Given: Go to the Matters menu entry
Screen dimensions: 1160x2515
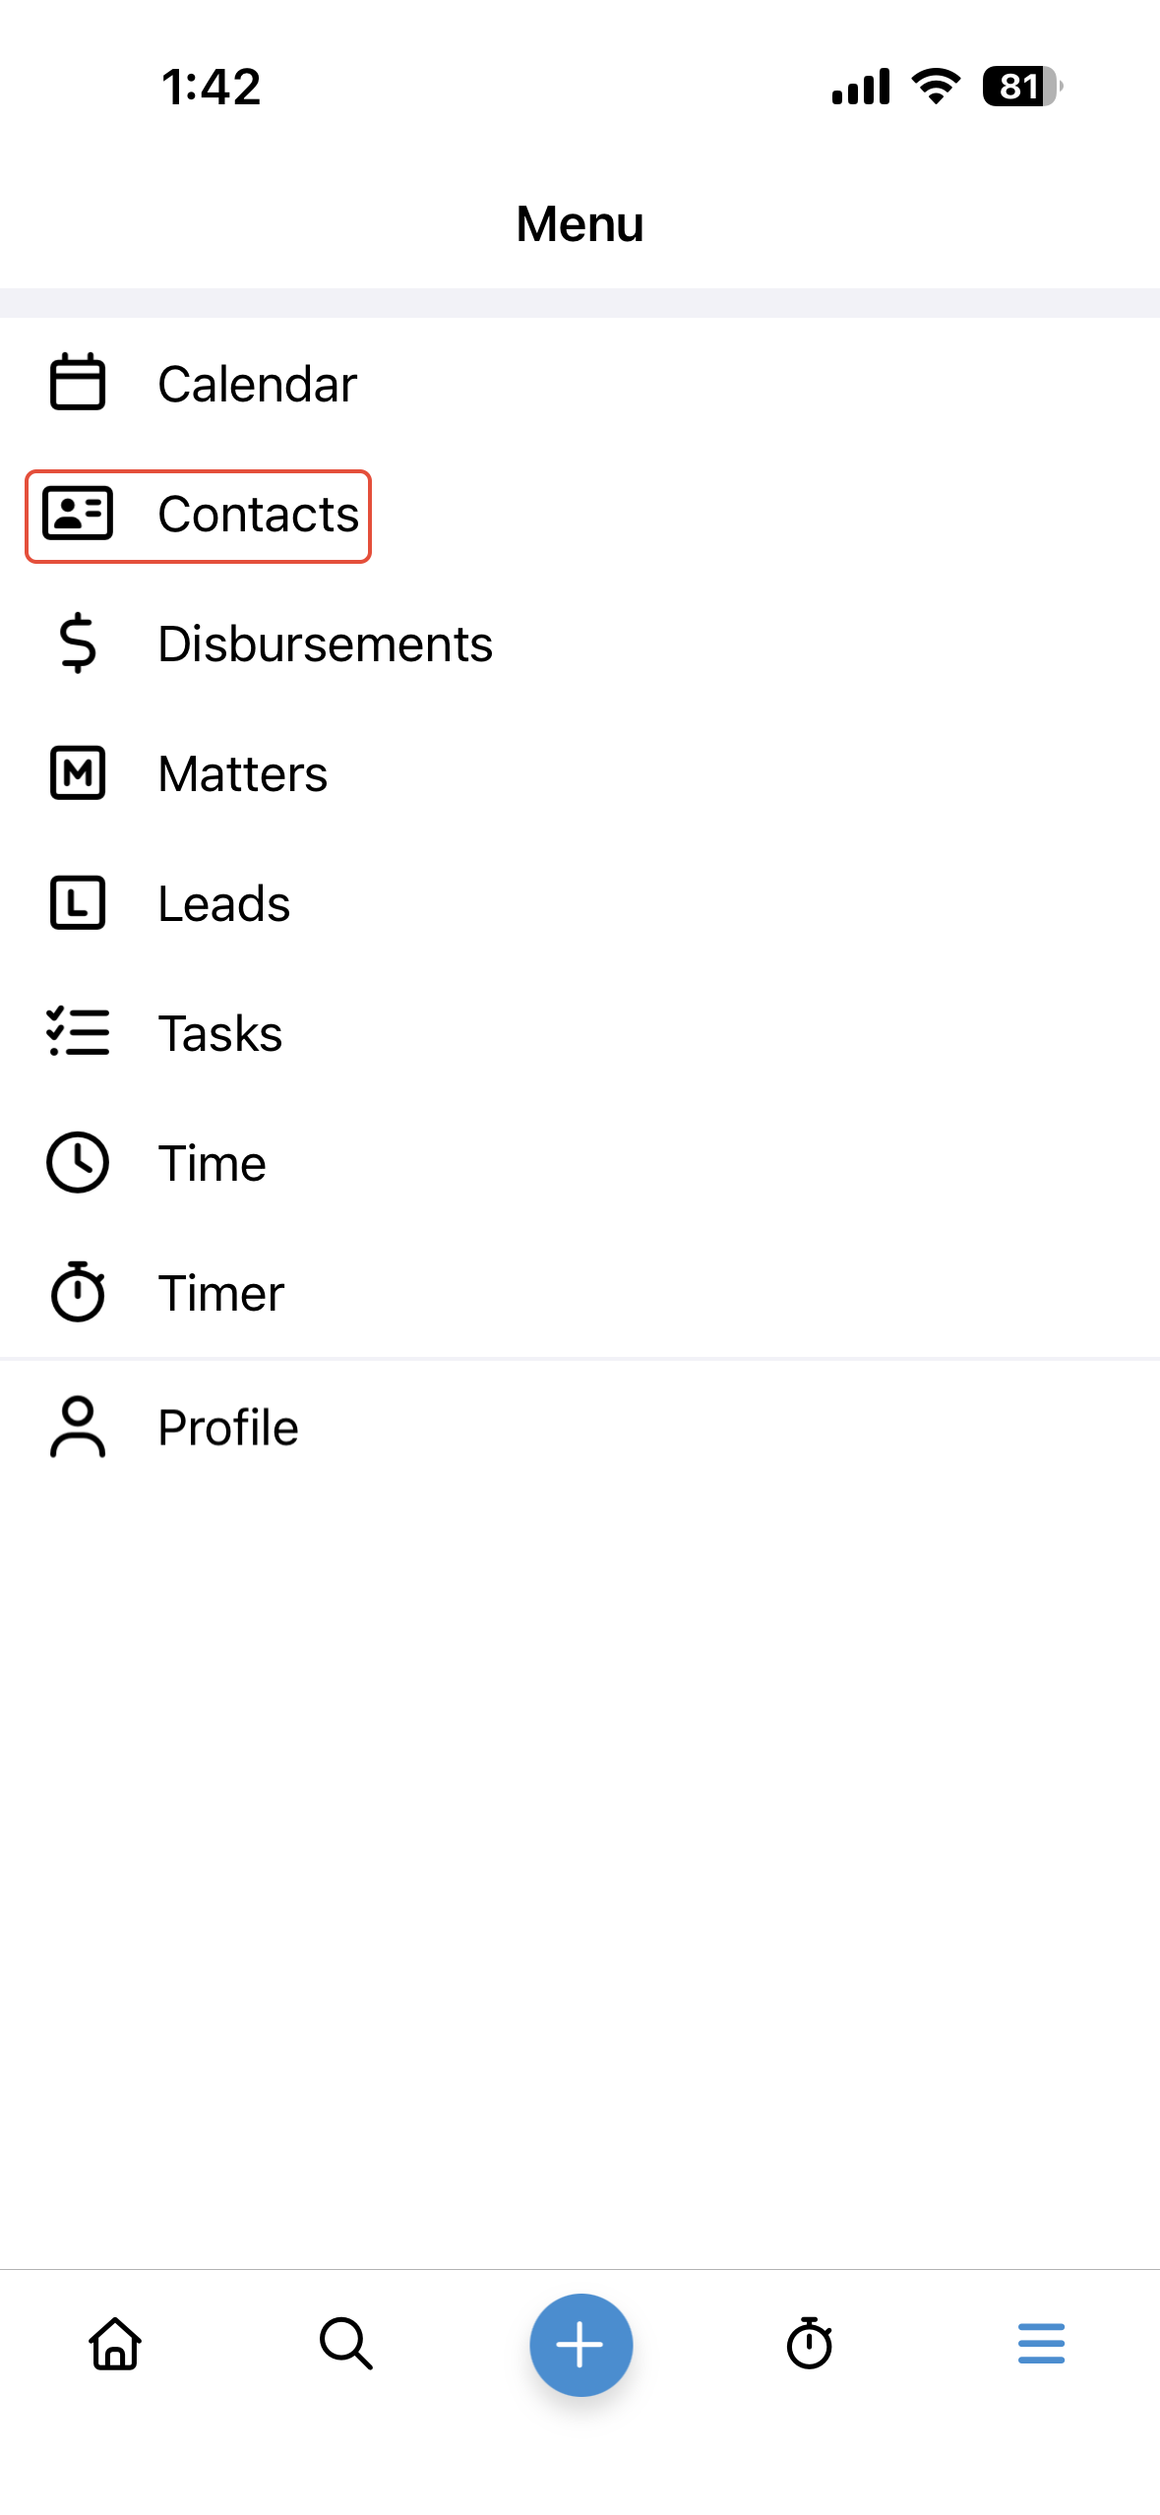Looking at the screenshot, I should pyautogui.click(x=242, y=774).
